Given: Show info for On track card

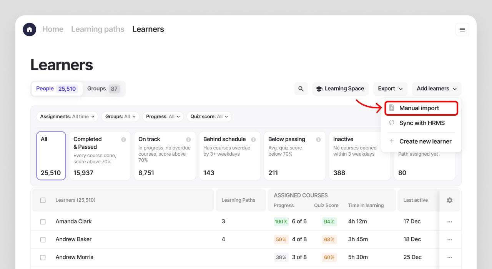Looking at the screenshot, I should (x=188, y=139).
